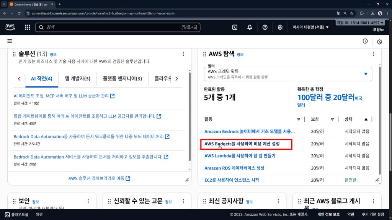This screenshot has width=392, height=220.
Task: Open 클라우드셸 in the footer
Action: [20, 215]
